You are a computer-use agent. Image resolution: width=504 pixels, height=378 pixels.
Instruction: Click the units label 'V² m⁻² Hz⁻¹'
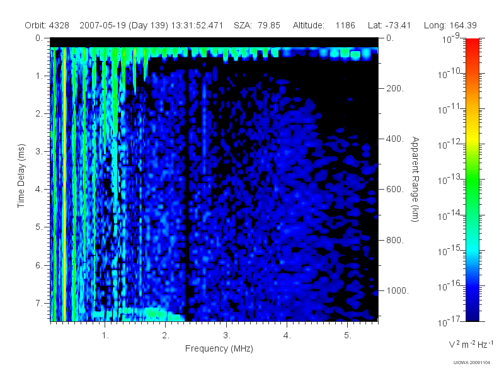[471, 344]
